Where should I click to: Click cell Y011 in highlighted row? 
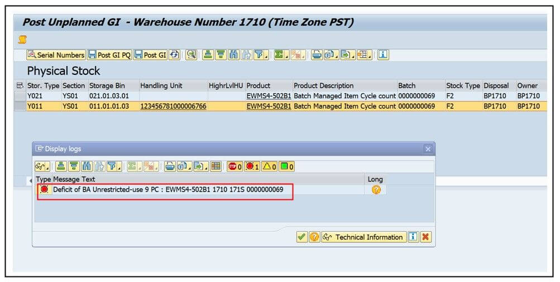(44, 106)
